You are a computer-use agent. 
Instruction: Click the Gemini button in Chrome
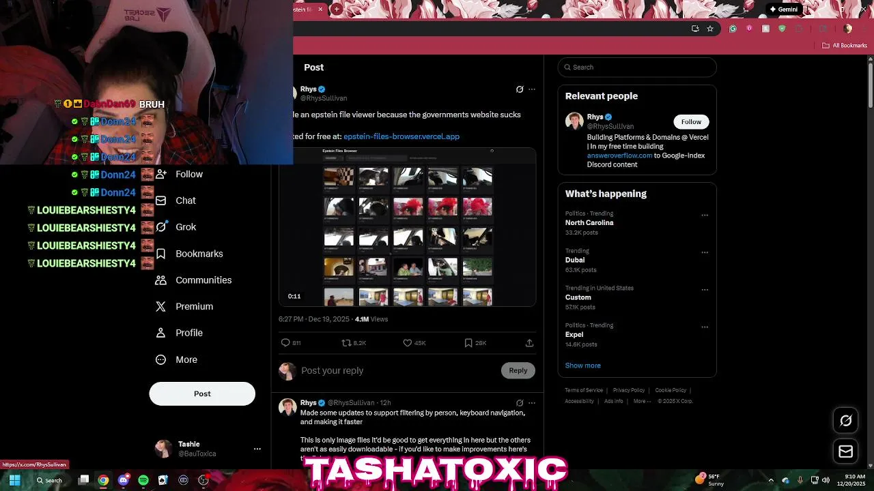click(784, 10)
